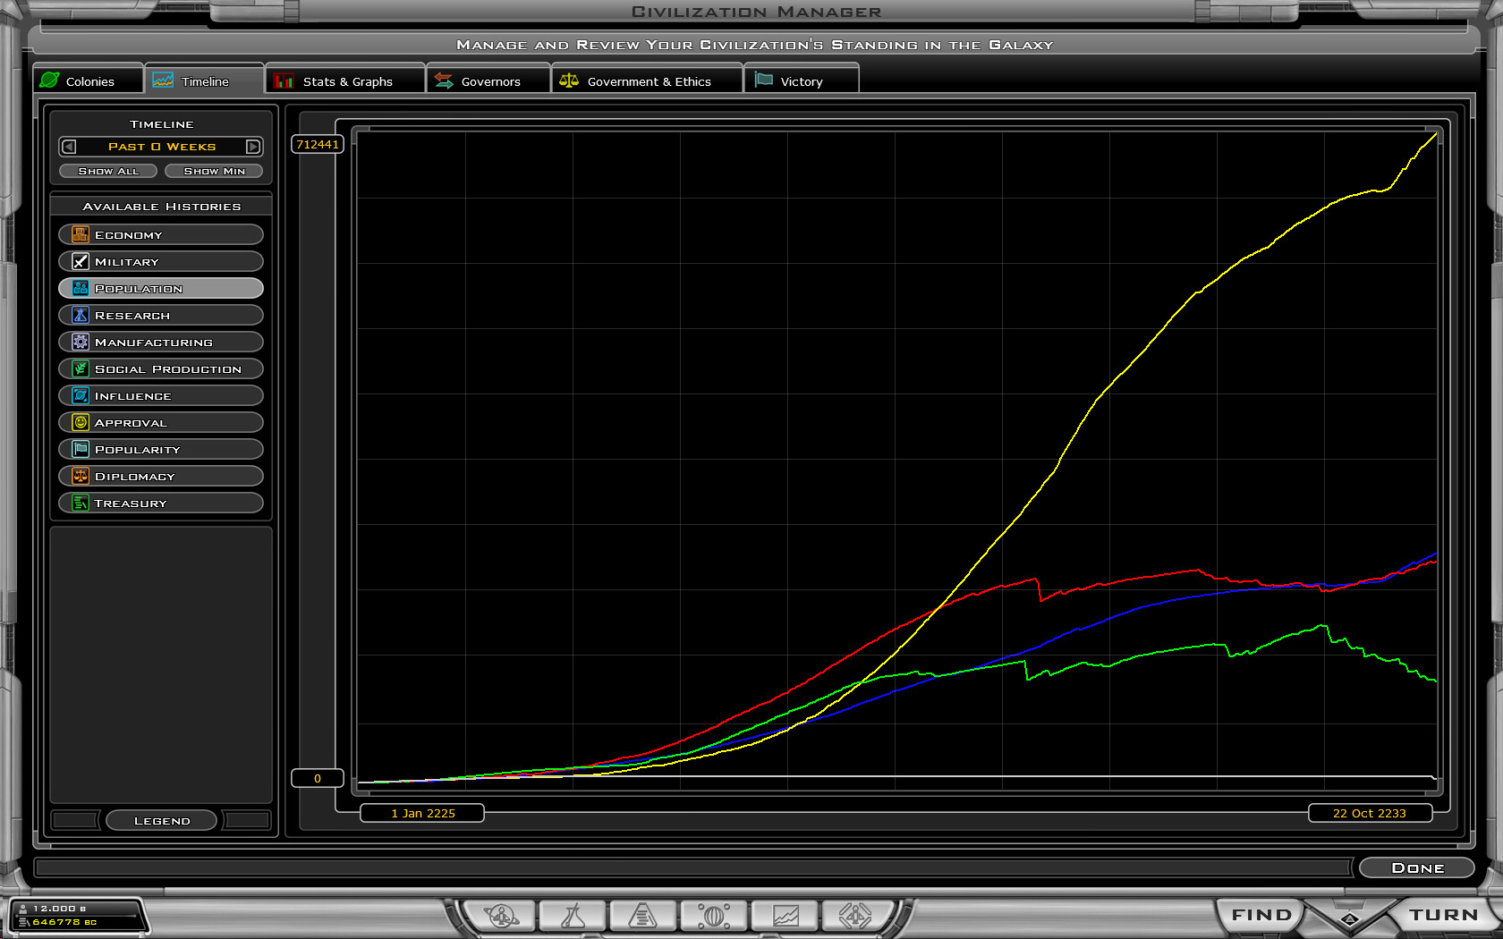This screenshot has height=939, width=1503.
Task: Click the scales icon beside Diplomacy
Action: (x=81, y=476)
